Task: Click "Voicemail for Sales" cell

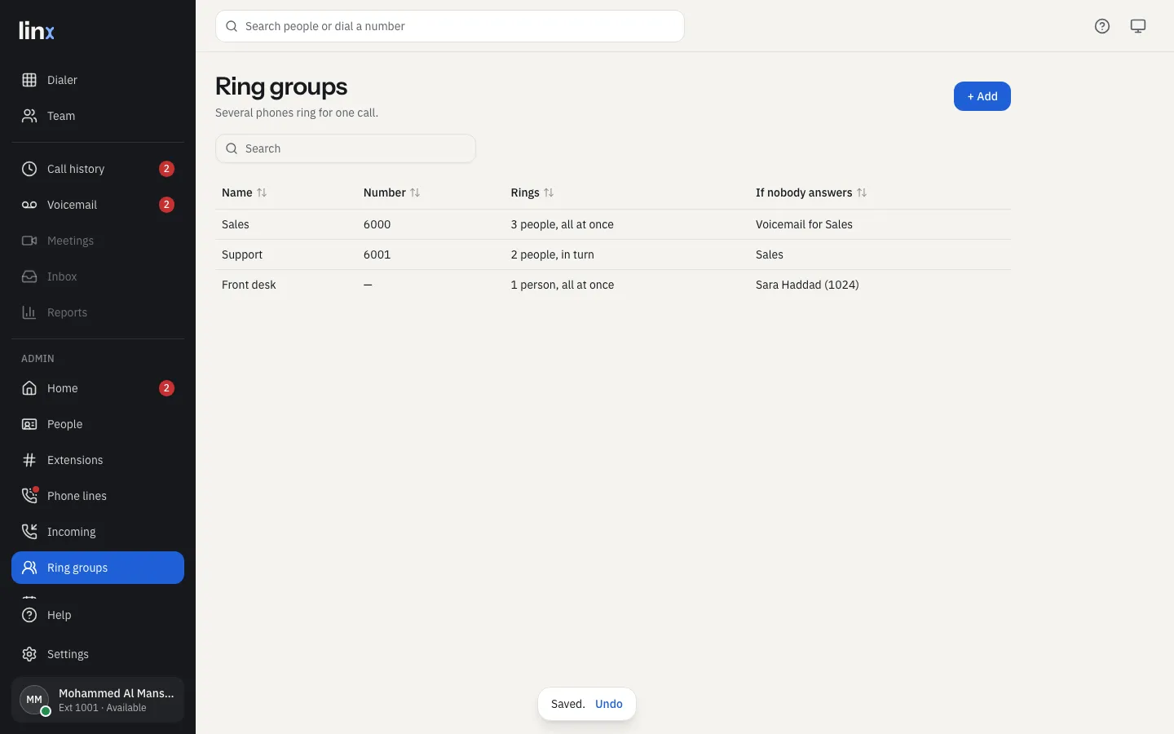Action: [x=804, y=224]
